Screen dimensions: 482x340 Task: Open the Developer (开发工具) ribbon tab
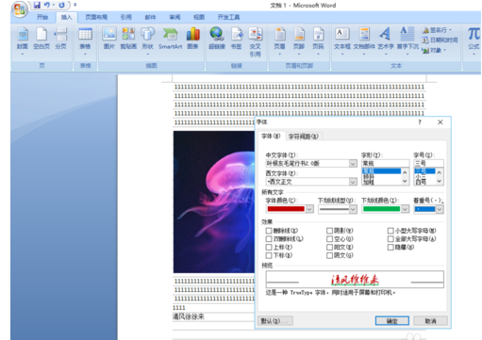coord(228,17)
